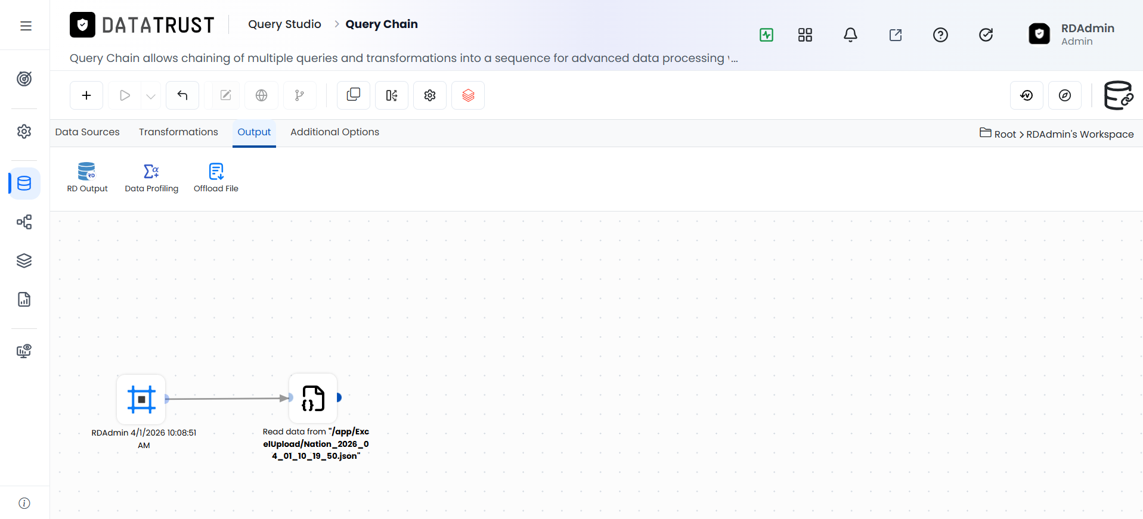Viewport: 1143px width, 519px height.
Task: Open the toolbar settings gear
Action: click(x=430, y=95)
